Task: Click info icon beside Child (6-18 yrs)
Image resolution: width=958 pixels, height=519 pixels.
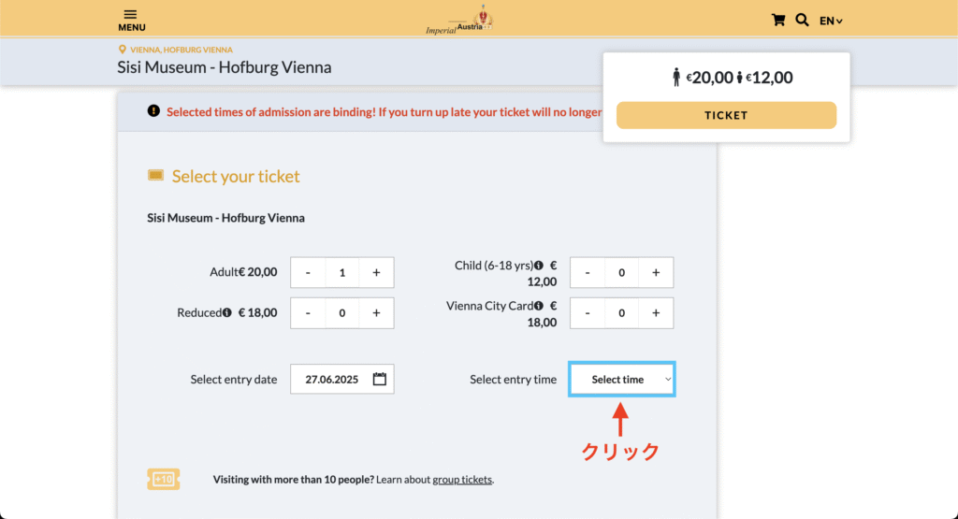Action: (x=538, y=266)
